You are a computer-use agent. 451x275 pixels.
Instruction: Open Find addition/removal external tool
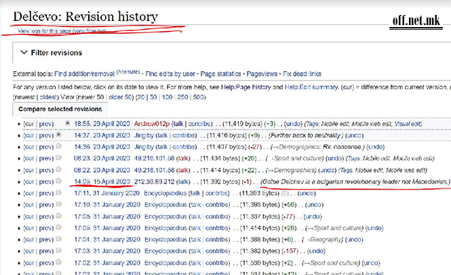click(x=84, y=74)
